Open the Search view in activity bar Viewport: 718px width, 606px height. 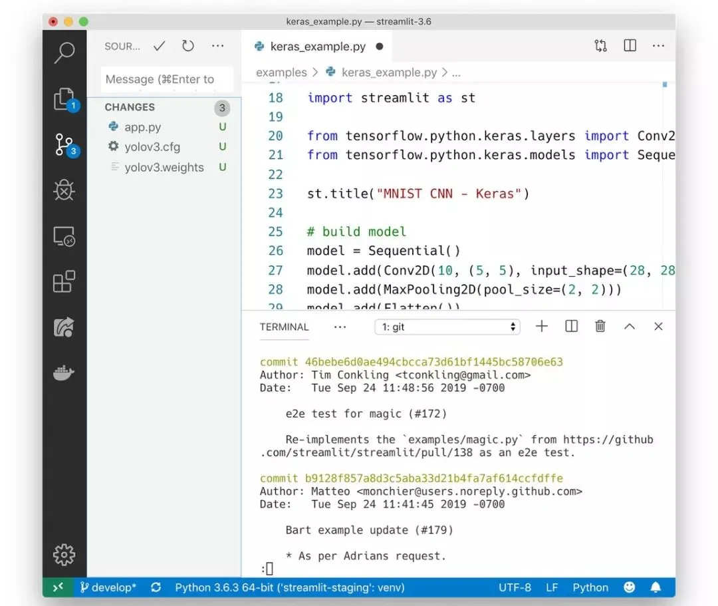tap(64, 53)
